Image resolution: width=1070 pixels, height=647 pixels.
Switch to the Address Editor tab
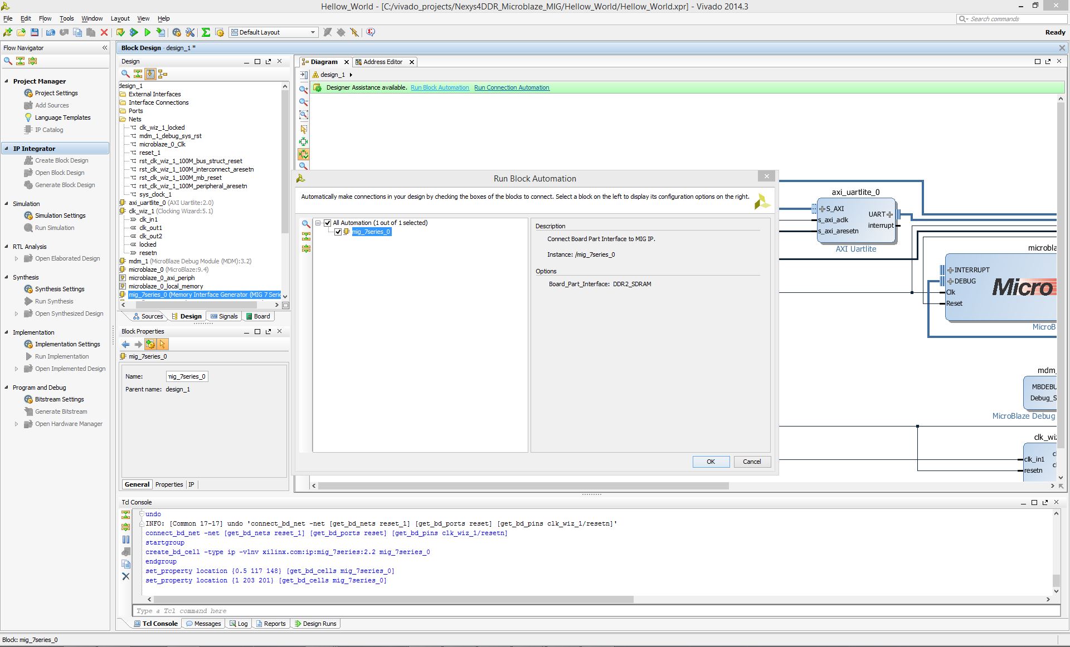383,62
